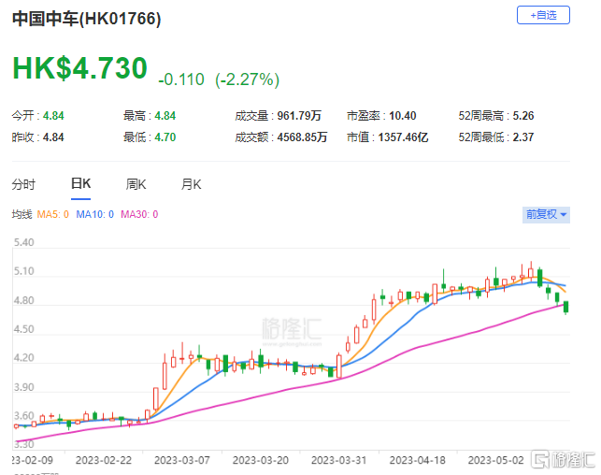Click the 4.20 price axis label
Image resolution: width=601 pixels, height=475 pixels.
click(x=23, y=358)
